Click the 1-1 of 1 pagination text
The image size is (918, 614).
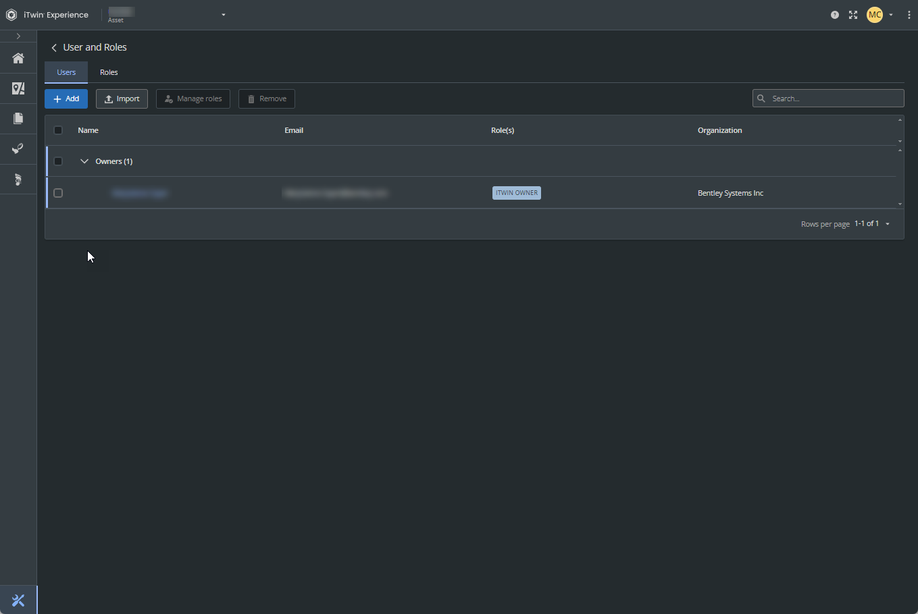point(867,223)
